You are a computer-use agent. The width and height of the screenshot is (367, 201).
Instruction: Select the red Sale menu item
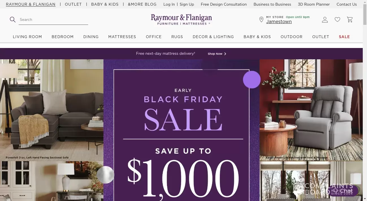click(344, 37)
